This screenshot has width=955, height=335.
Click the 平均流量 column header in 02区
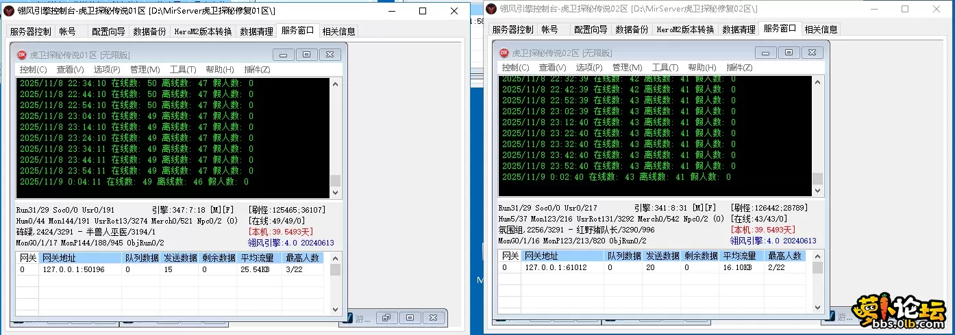tap(740, 256)
